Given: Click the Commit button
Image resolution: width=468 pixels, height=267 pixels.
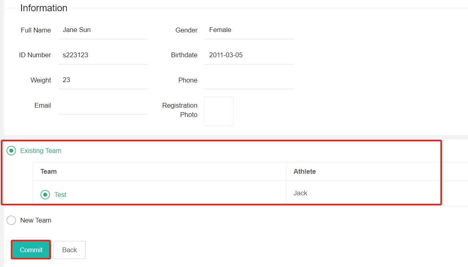Looking at the screenshot, I should pos(30,249).
